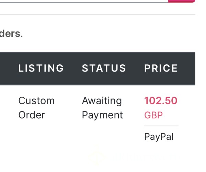Click the text ending in "ders."

11,34
